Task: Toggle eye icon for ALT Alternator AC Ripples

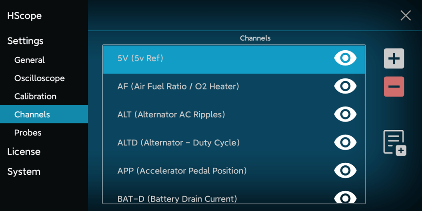Action: (x=345, y=114)
